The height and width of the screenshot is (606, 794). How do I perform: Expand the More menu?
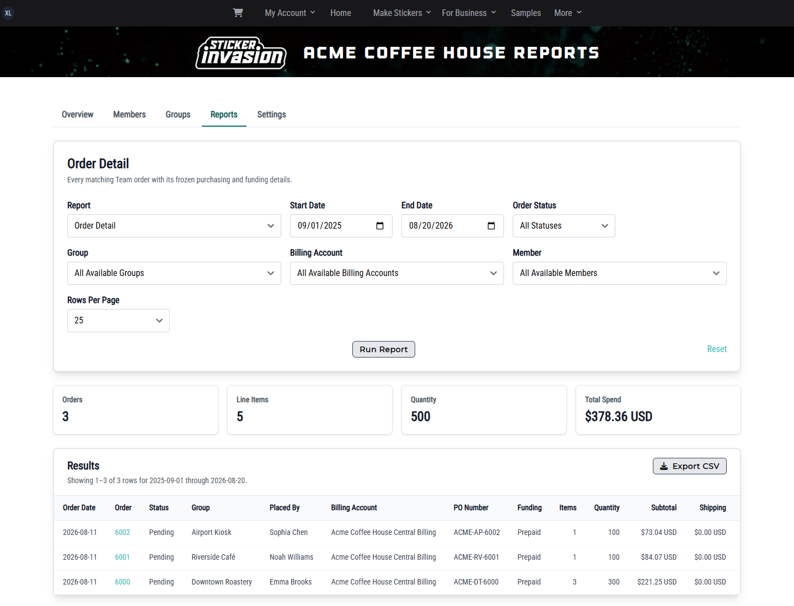click(x=568, y=13)
